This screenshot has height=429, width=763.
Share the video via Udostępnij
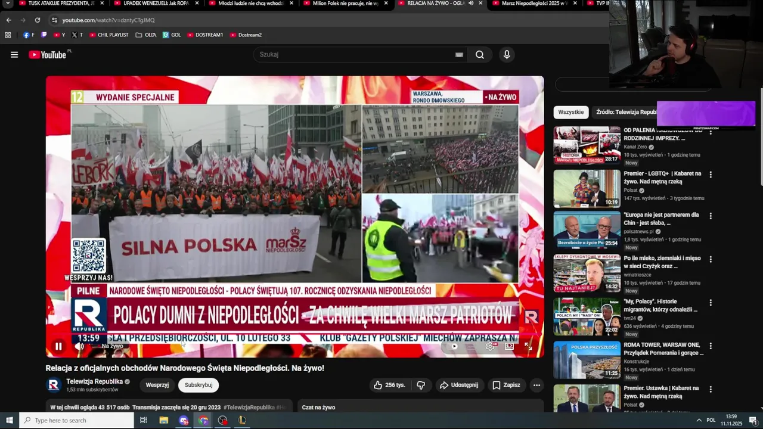point(459,385)
